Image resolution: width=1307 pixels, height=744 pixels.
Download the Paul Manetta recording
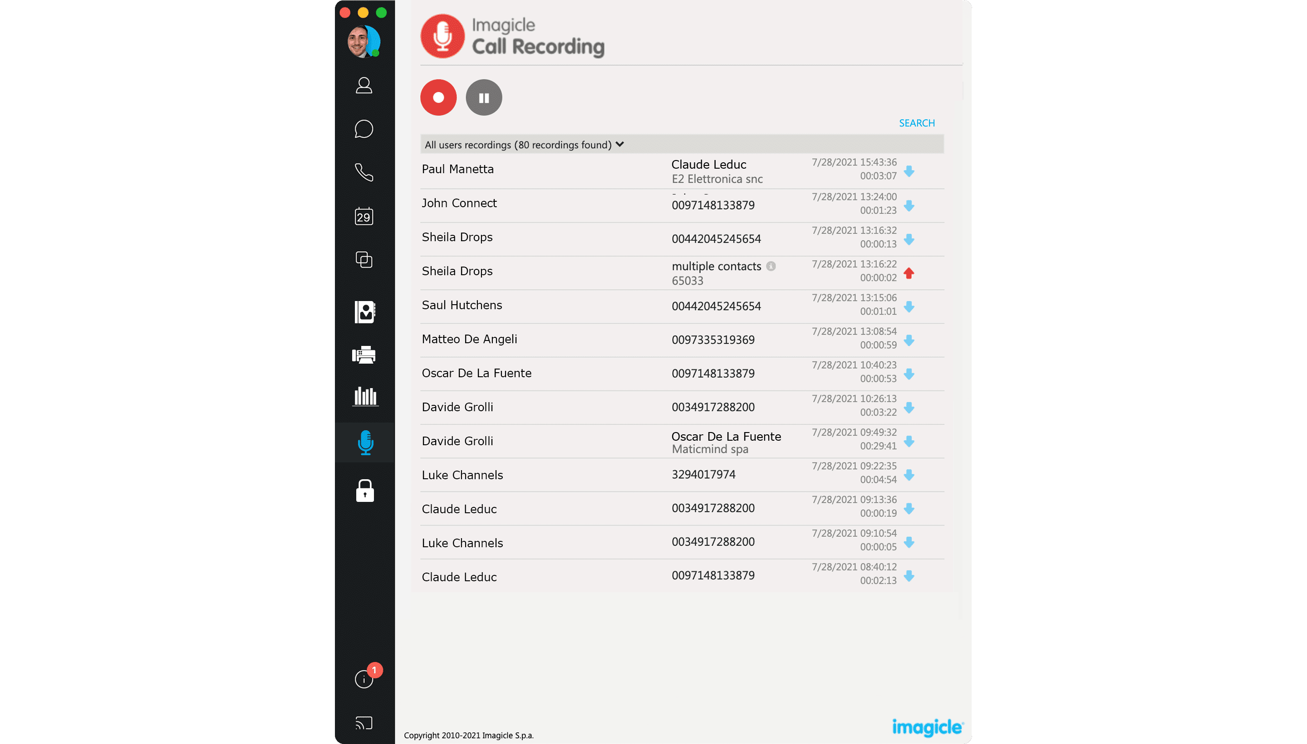pyautogui.click(x=909, y=172)
